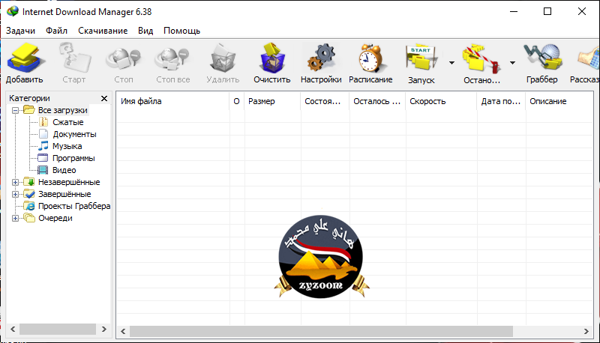Sort by Осталось ... column header

click(377, 101)
